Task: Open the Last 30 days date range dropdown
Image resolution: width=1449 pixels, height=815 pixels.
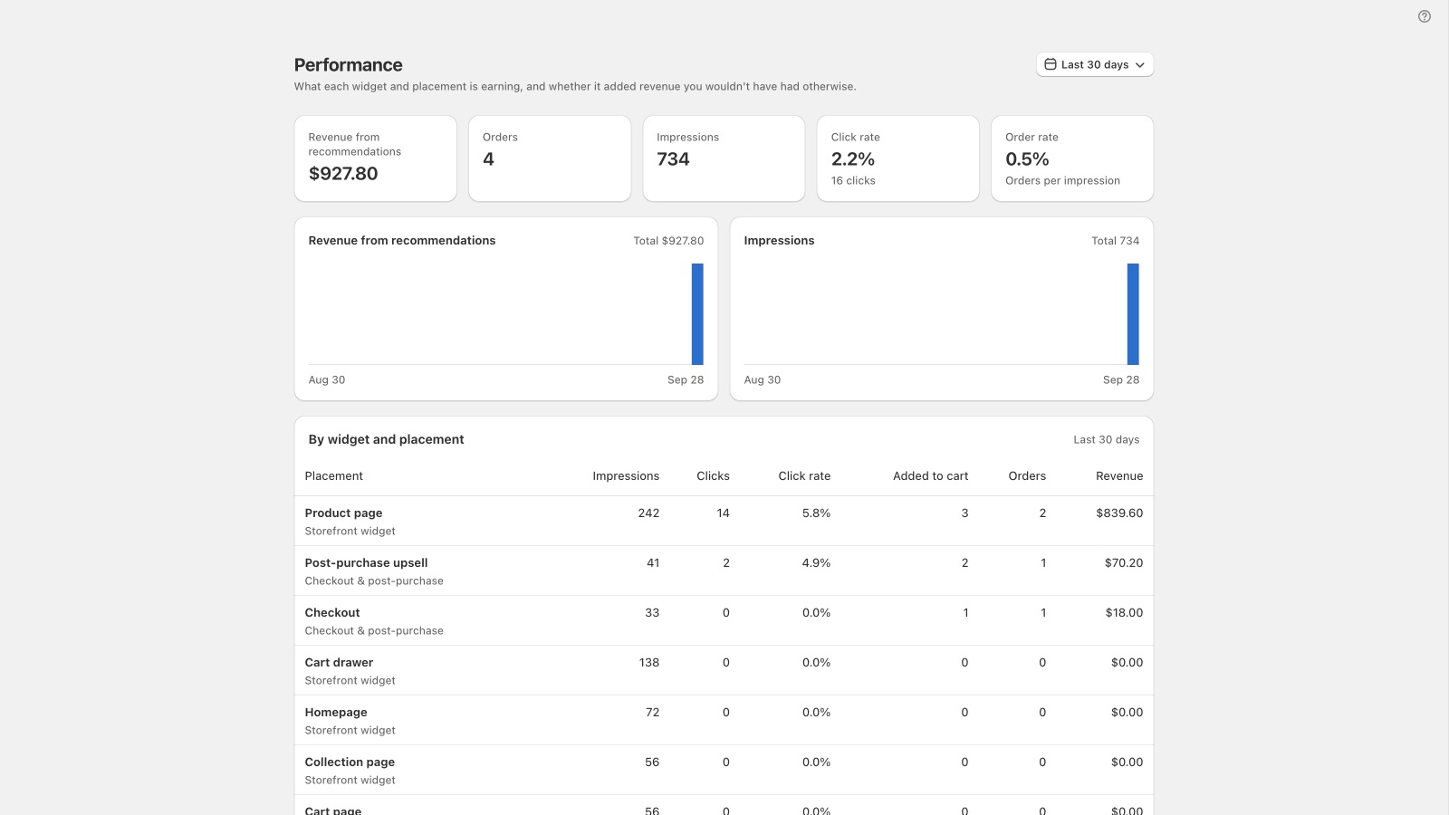Action: (1095, 64)
